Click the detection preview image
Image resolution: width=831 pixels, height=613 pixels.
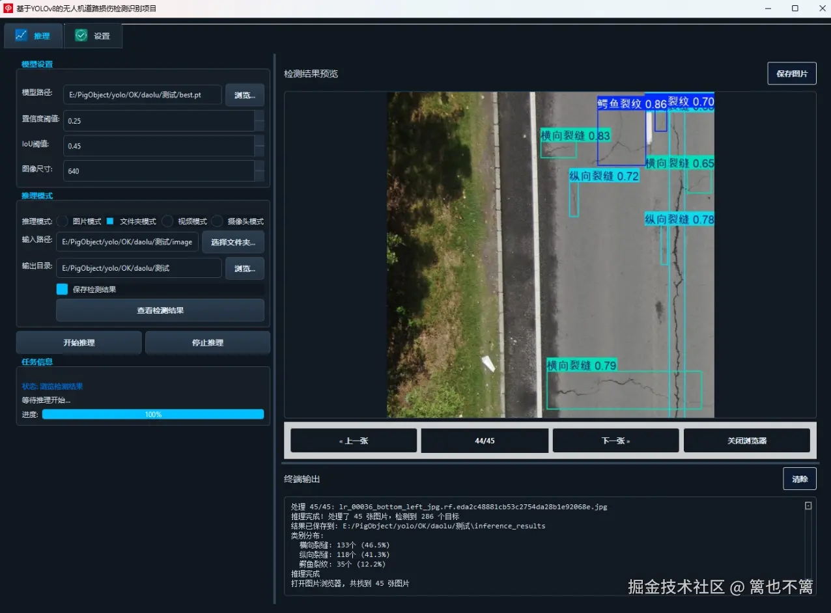point(550,254)
